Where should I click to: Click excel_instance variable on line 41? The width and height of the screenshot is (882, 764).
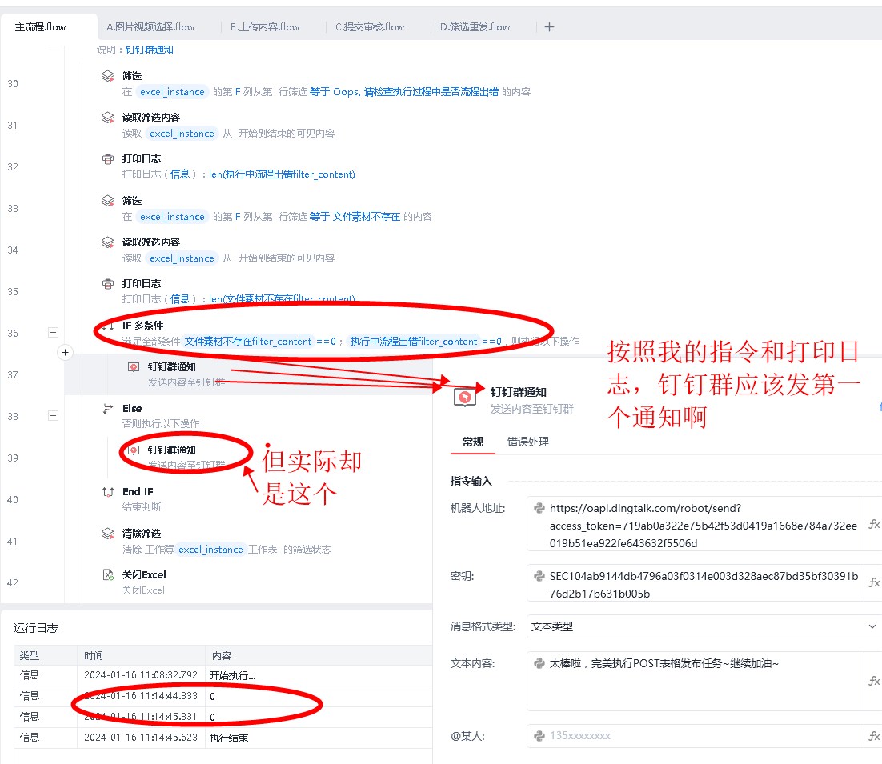click(x=210, y=550)
